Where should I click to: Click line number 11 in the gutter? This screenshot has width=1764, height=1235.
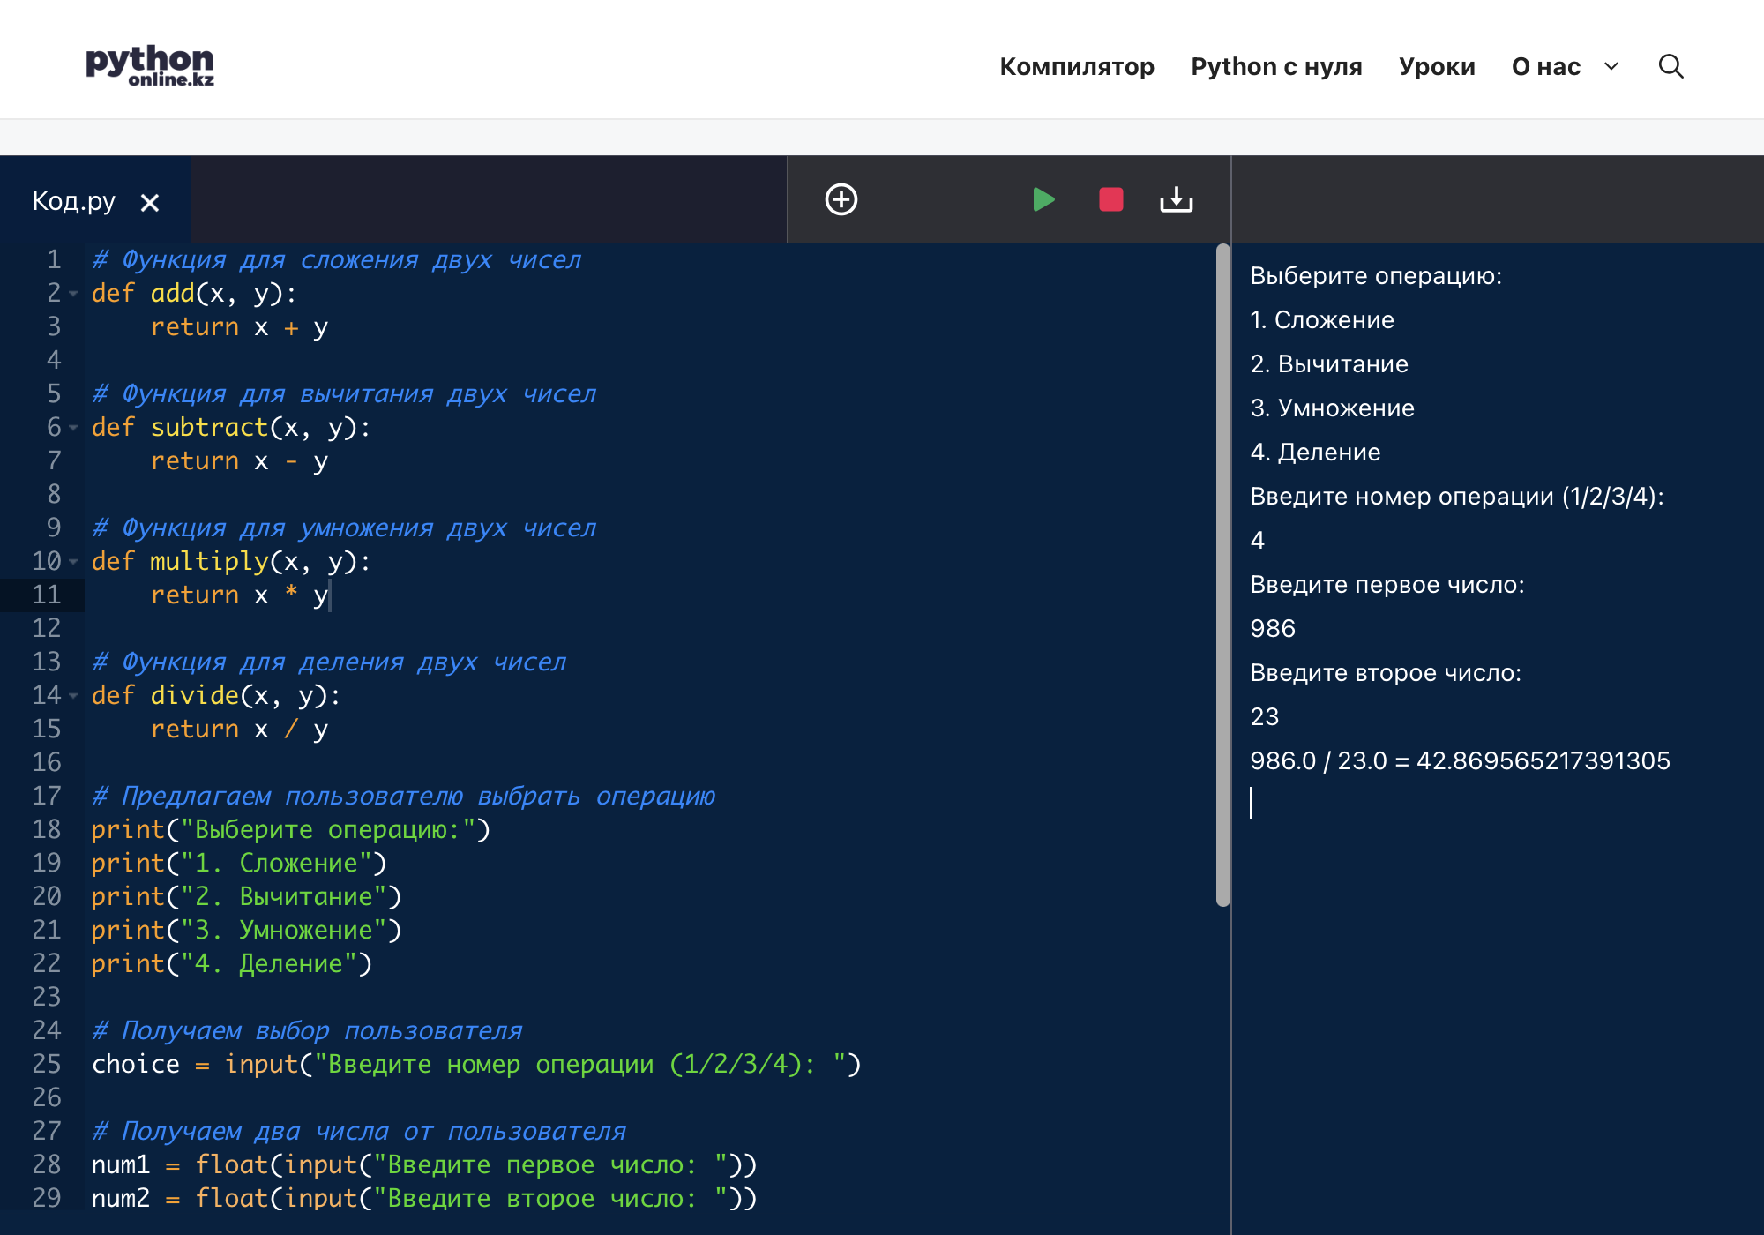coord(47,595)
